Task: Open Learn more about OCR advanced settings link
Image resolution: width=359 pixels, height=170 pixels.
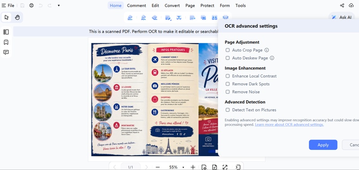Action: (289, 124)
